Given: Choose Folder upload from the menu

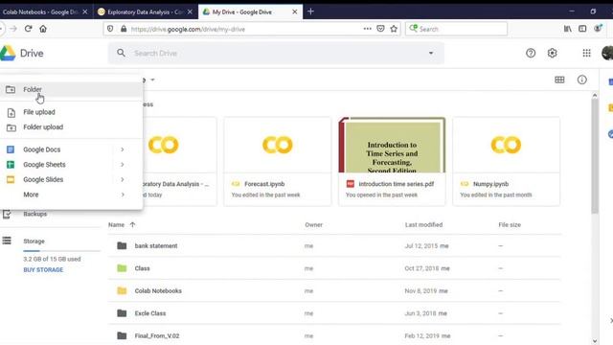Looking at the screenshot, I should click(71, 127).
